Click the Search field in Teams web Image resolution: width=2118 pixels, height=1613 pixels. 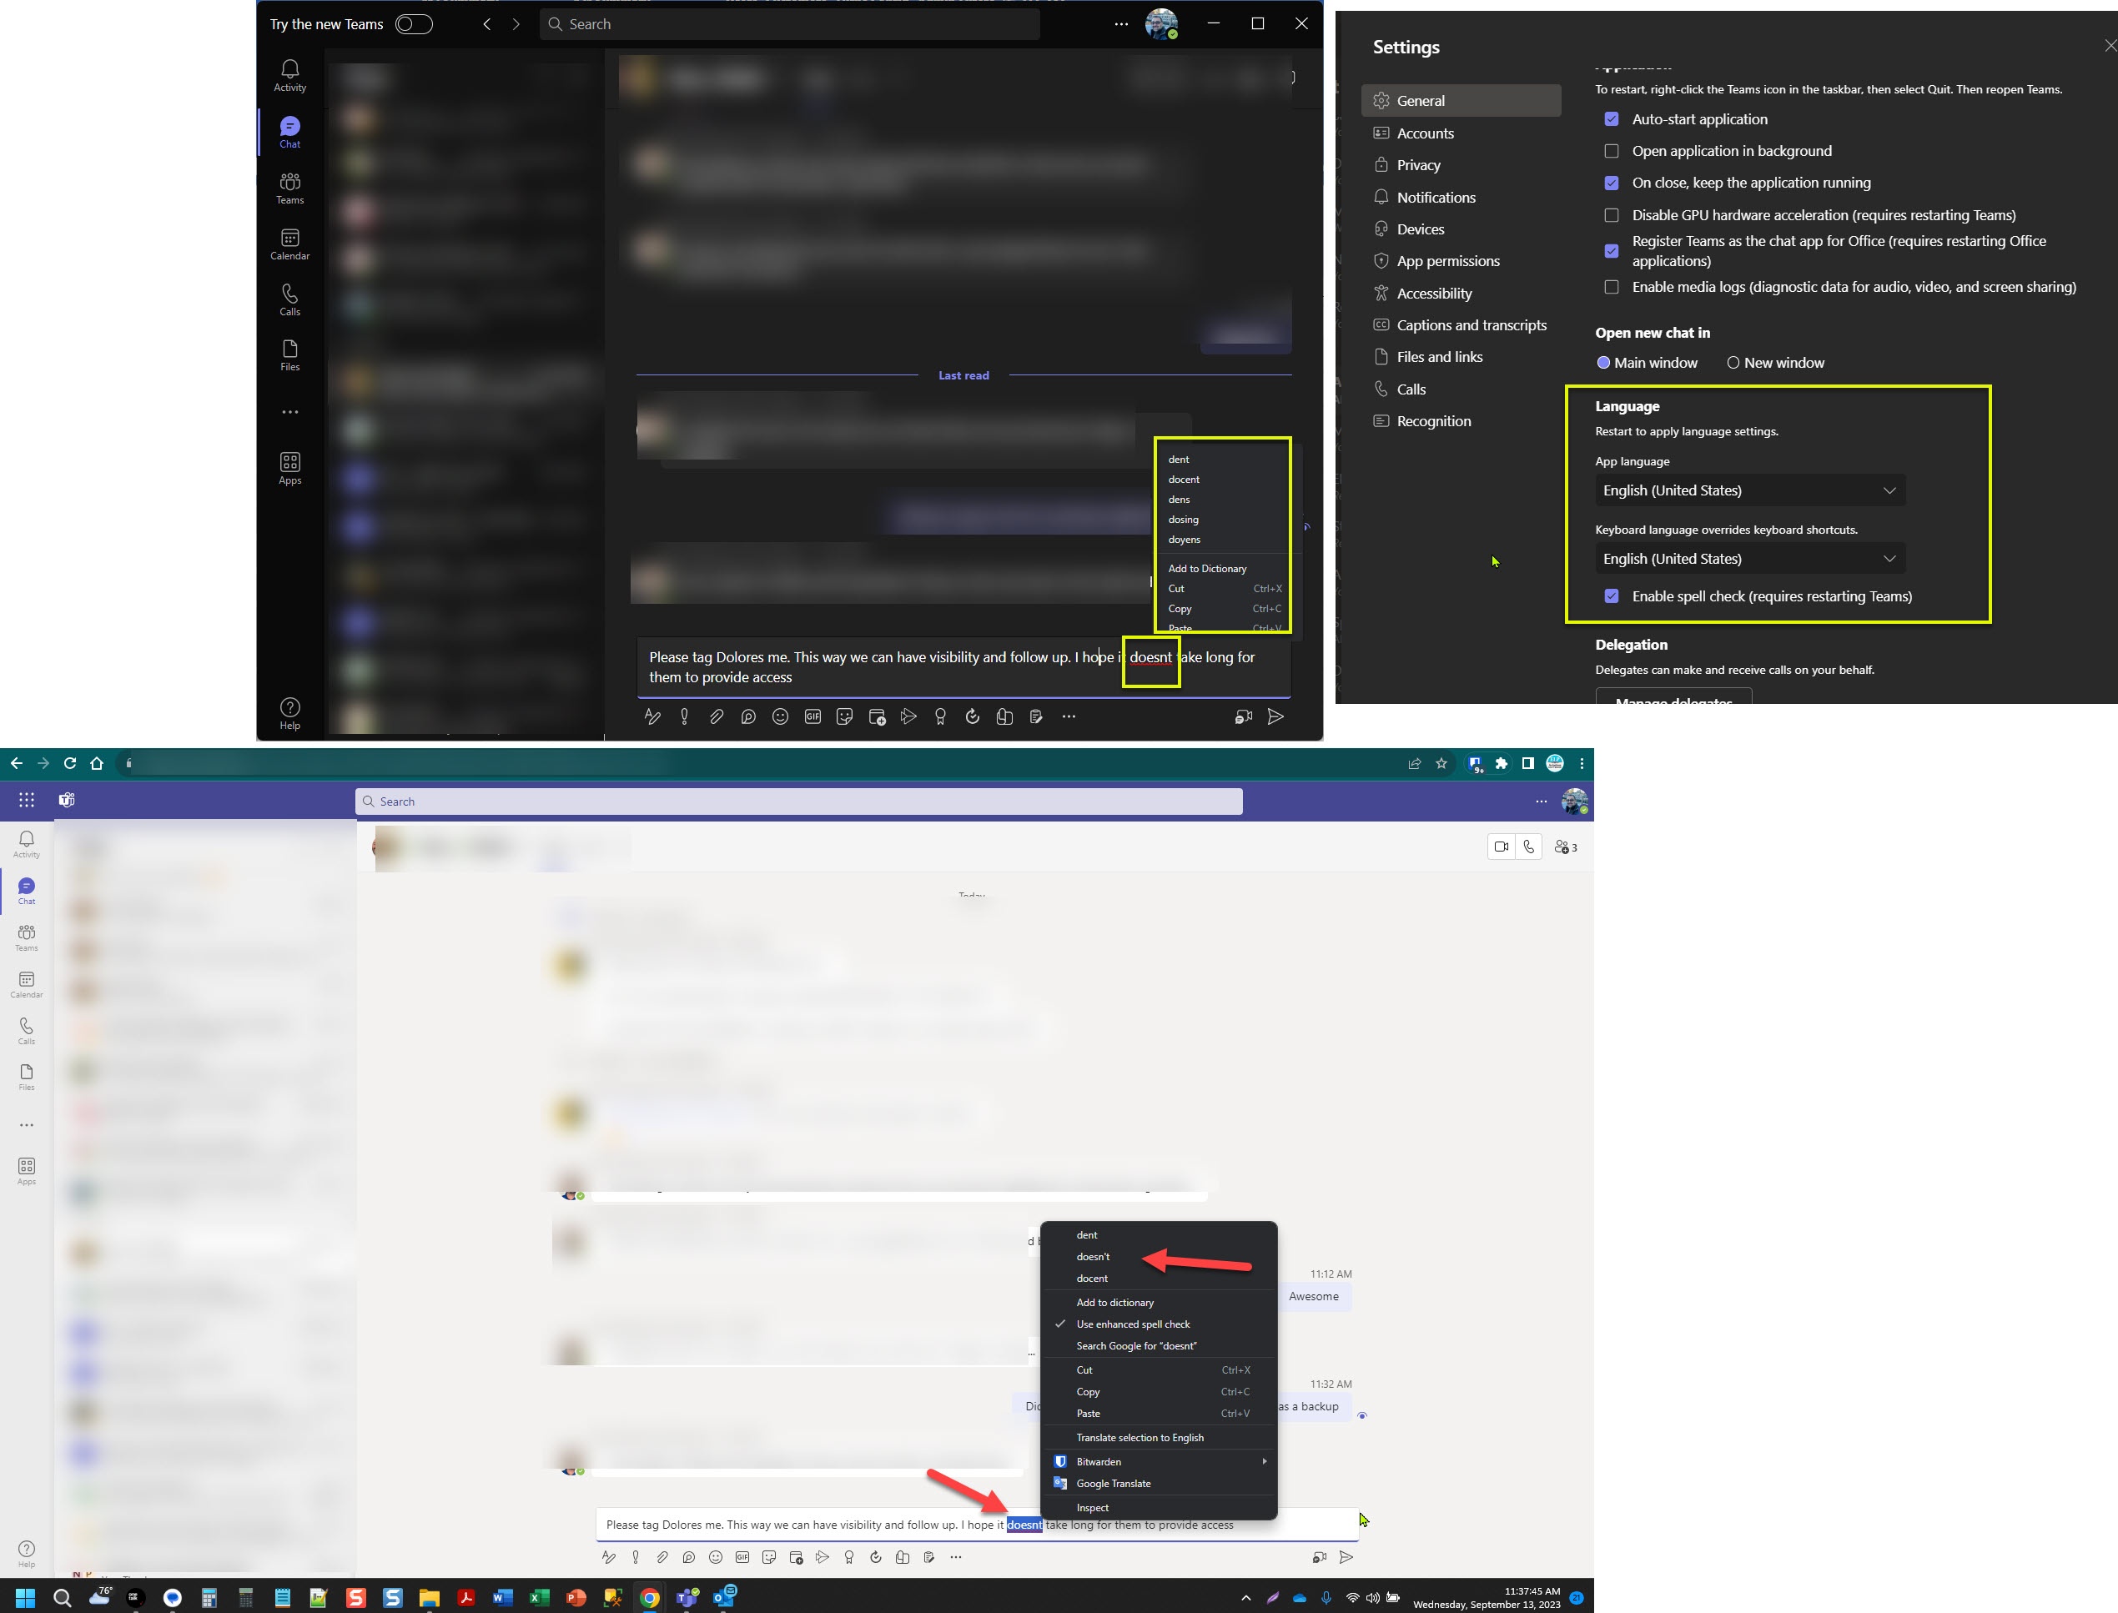tap(799, 801)
